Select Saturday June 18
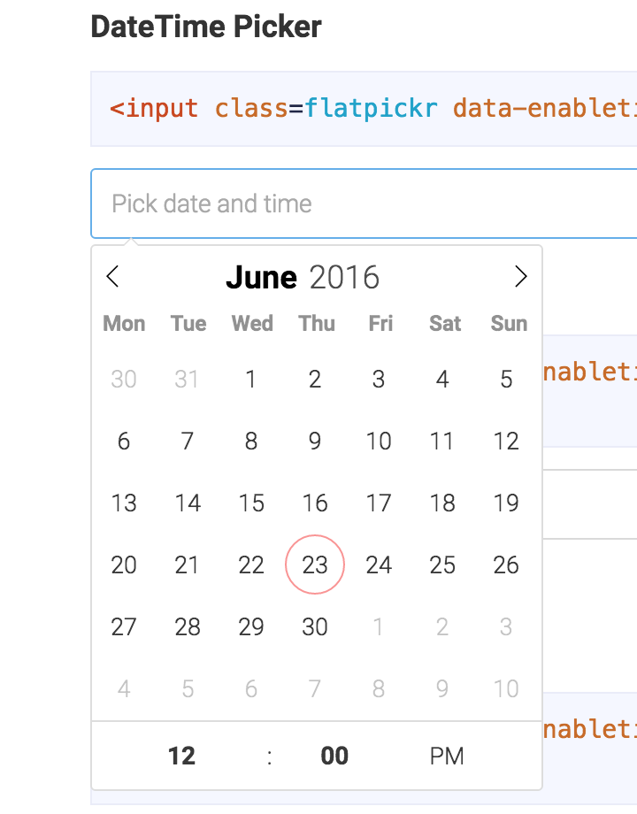 pos(442,503)
